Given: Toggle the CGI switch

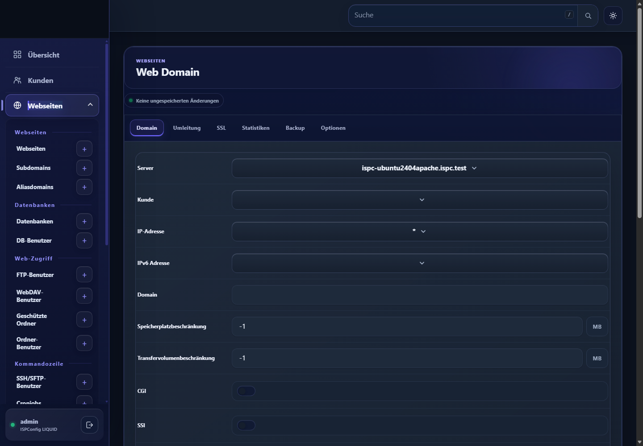Looking at the screenshot, I should [x=246, y=391].
